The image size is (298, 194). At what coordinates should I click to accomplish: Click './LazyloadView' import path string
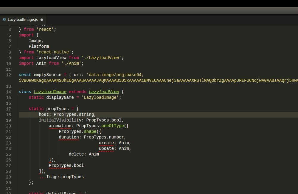(x=101, y=58)
